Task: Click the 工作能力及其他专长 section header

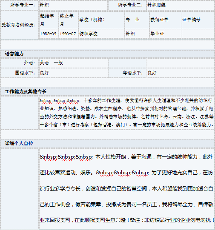Action: [26, 91]
